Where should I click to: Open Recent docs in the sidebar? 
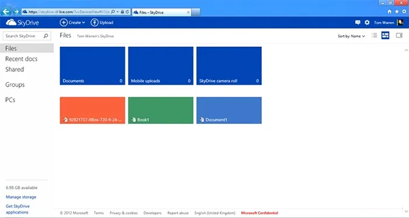[x=22, y=59]
